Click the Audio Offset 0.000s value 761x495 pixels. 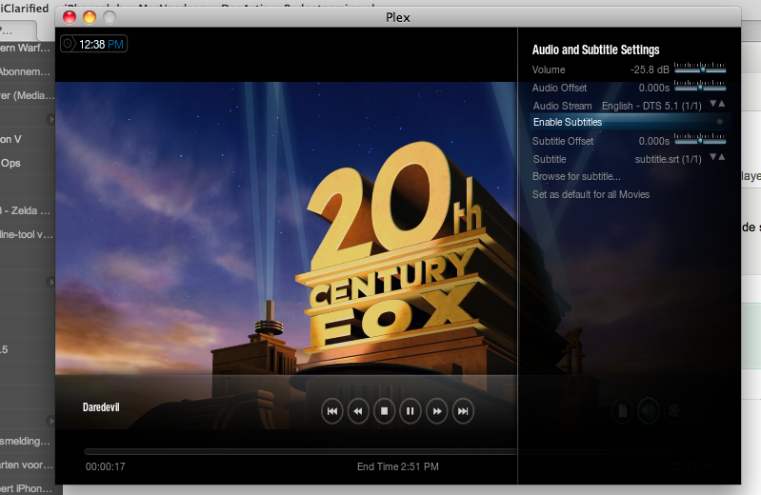tap(653, 88)
